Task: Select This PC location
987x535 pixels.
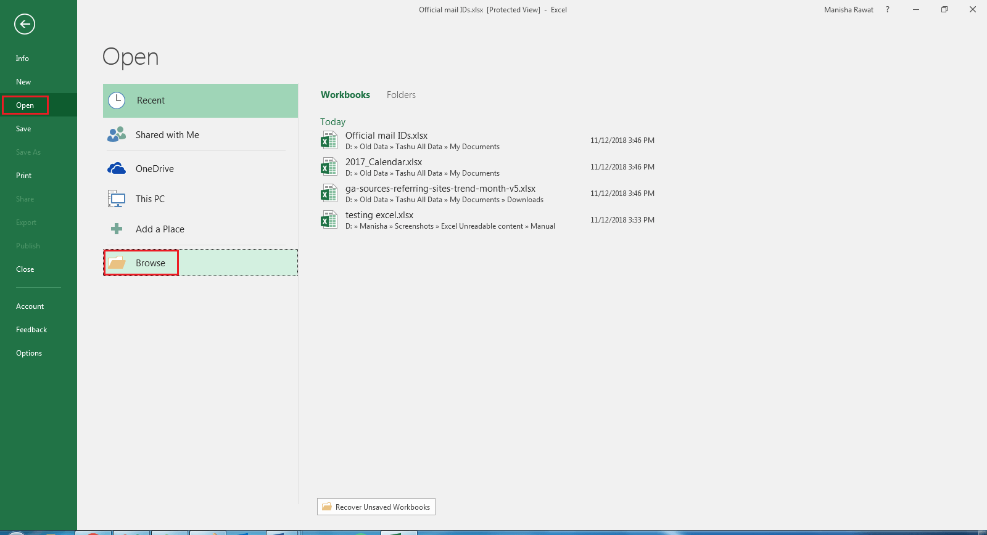Action: [200, 198]
